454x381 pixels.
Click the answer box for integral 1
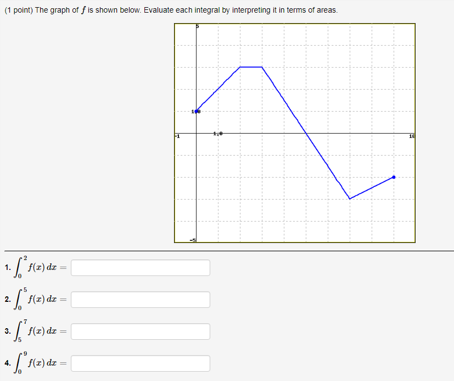coord(141,268)
